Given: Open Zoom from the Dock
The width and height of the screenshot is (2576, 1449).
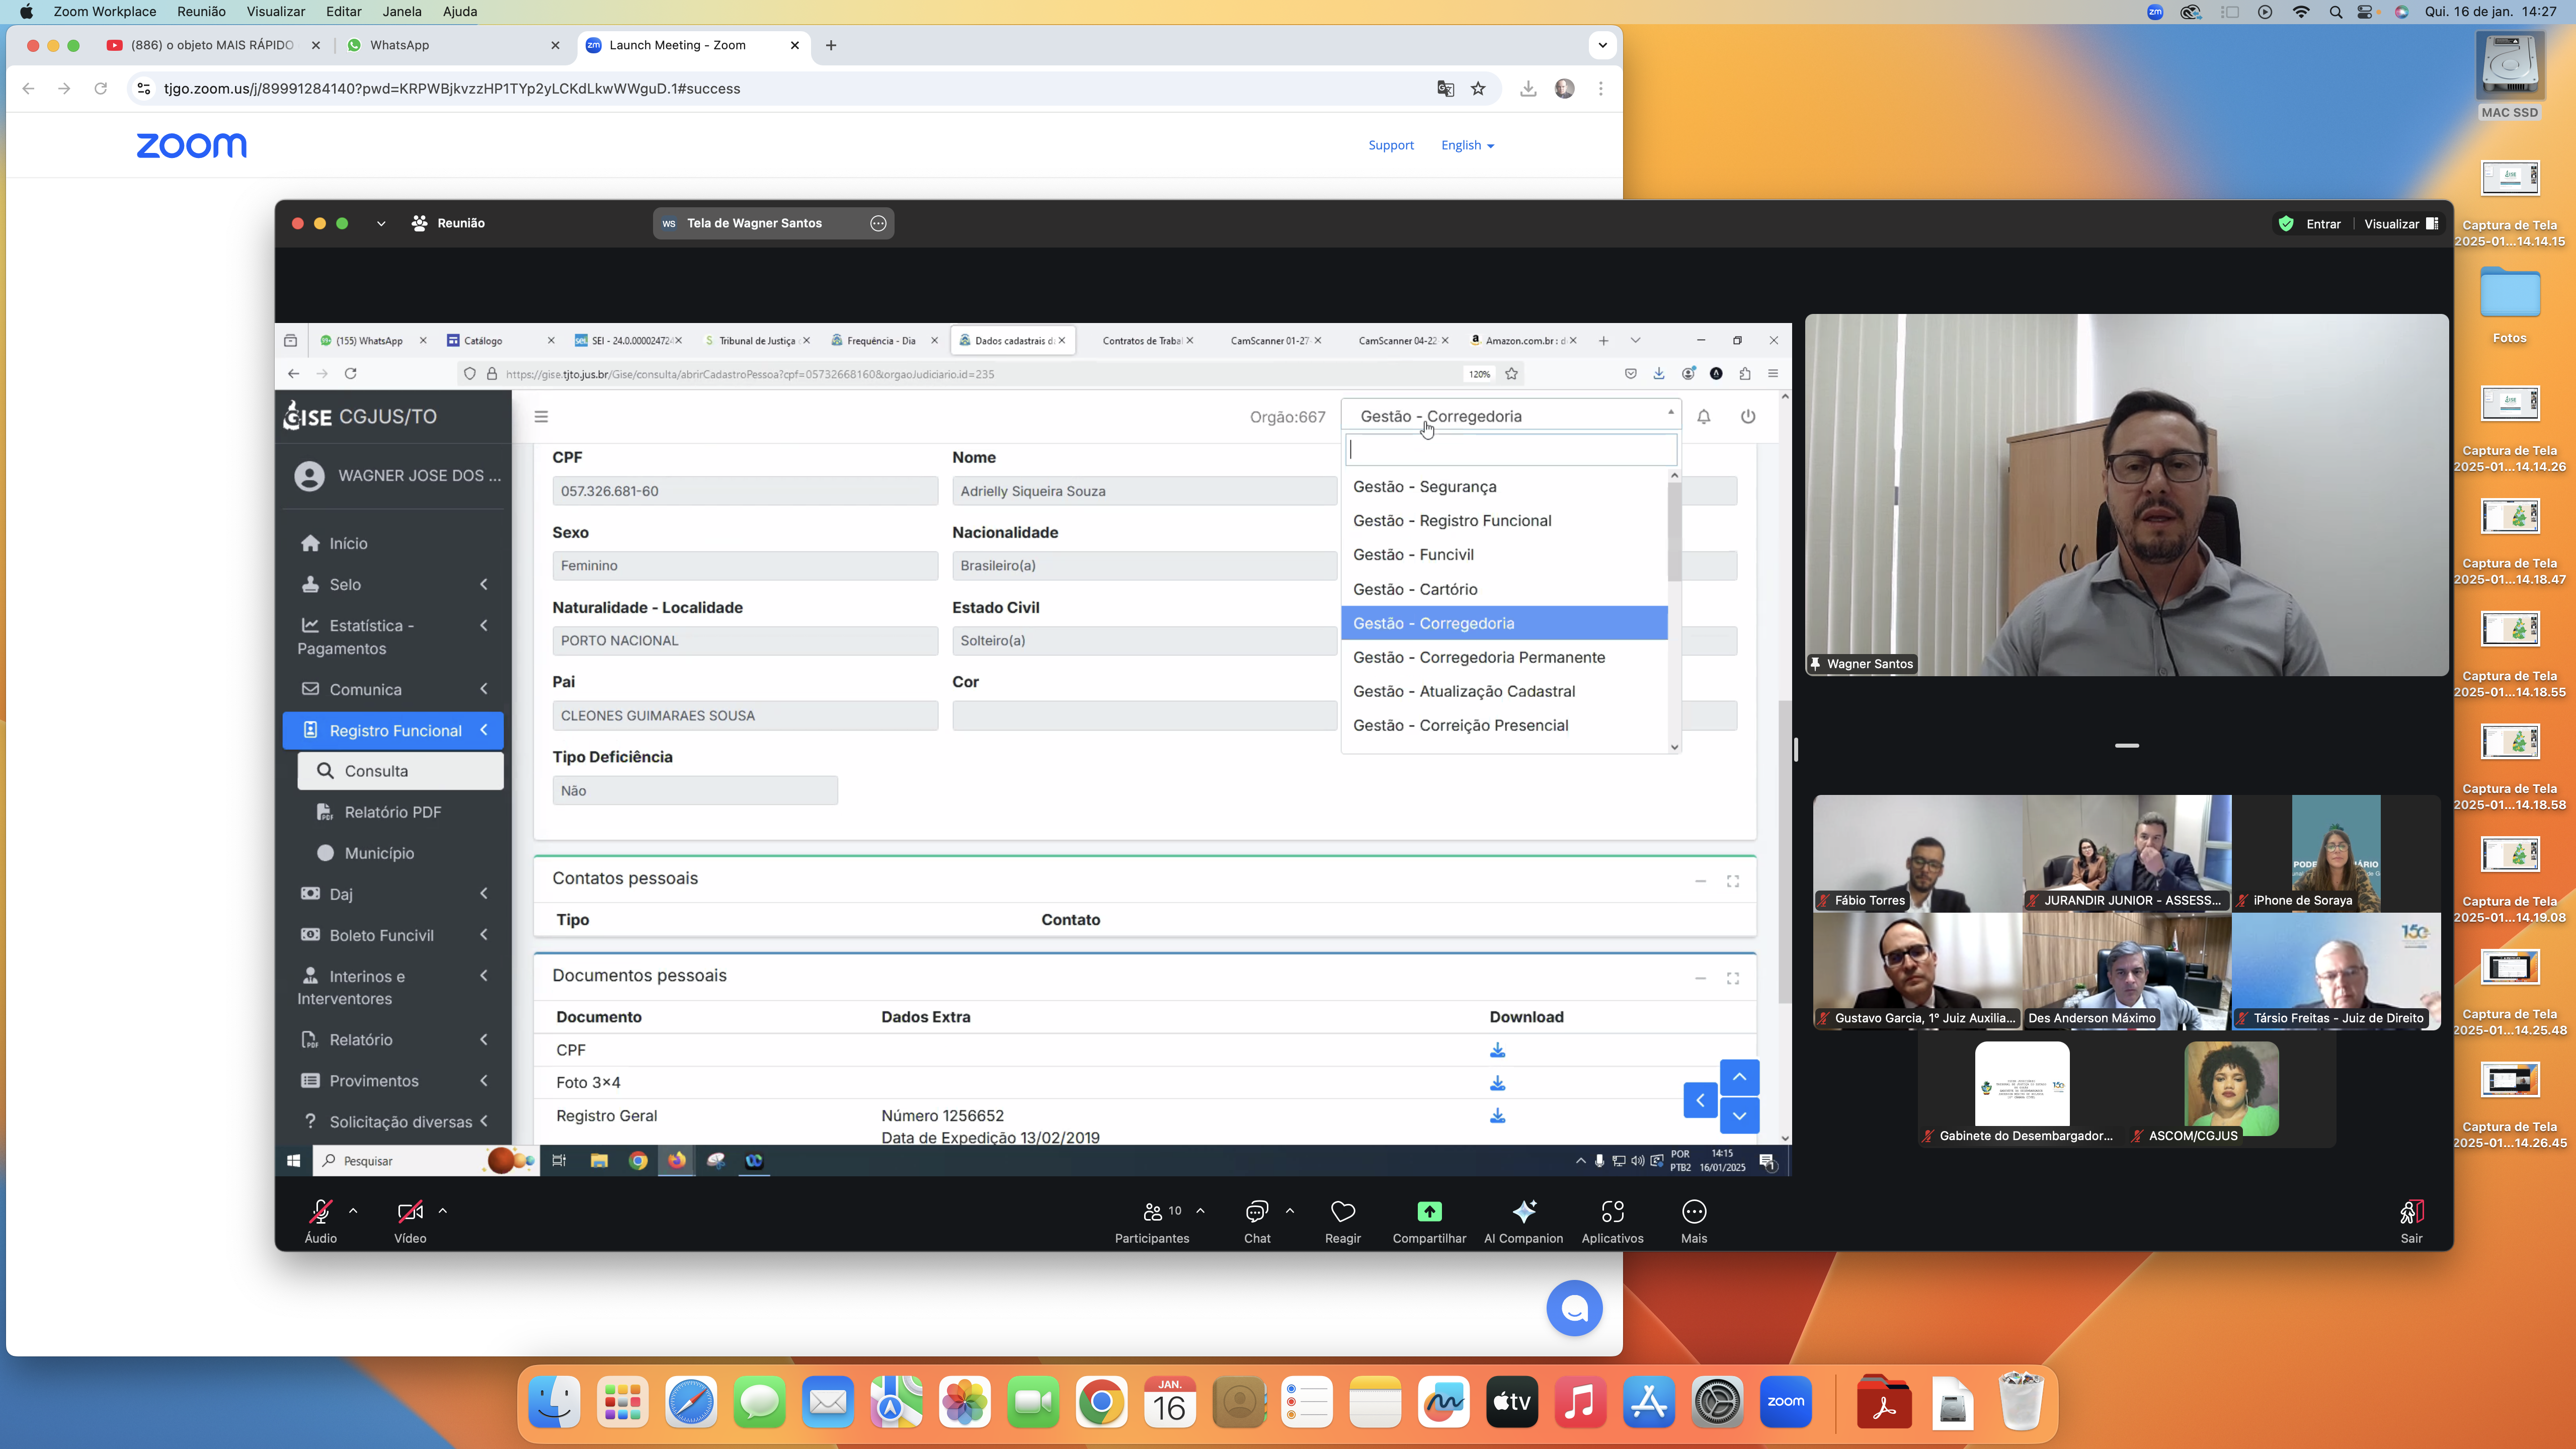Looking at the screenshot, I should coord(1785,1402).
